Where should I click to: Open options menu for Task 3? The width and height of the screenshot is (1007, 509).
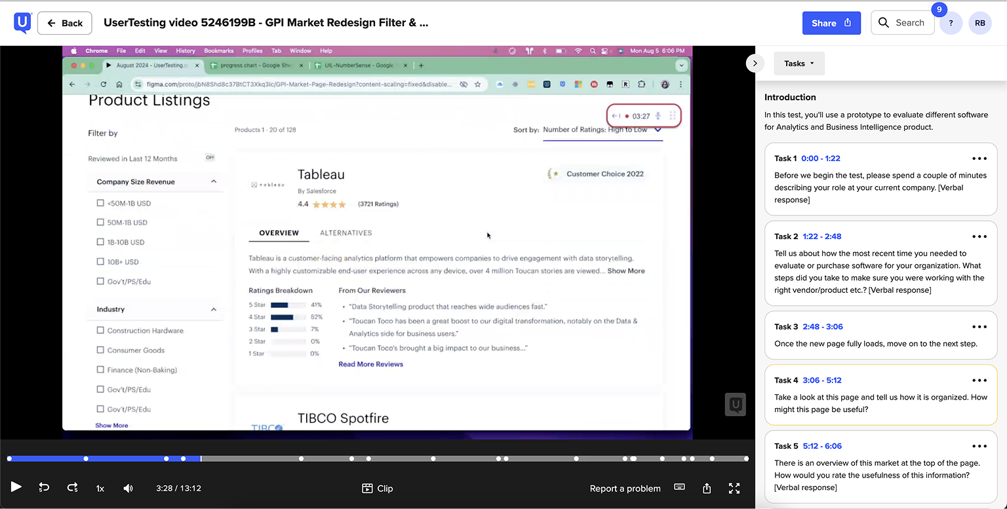979,327
